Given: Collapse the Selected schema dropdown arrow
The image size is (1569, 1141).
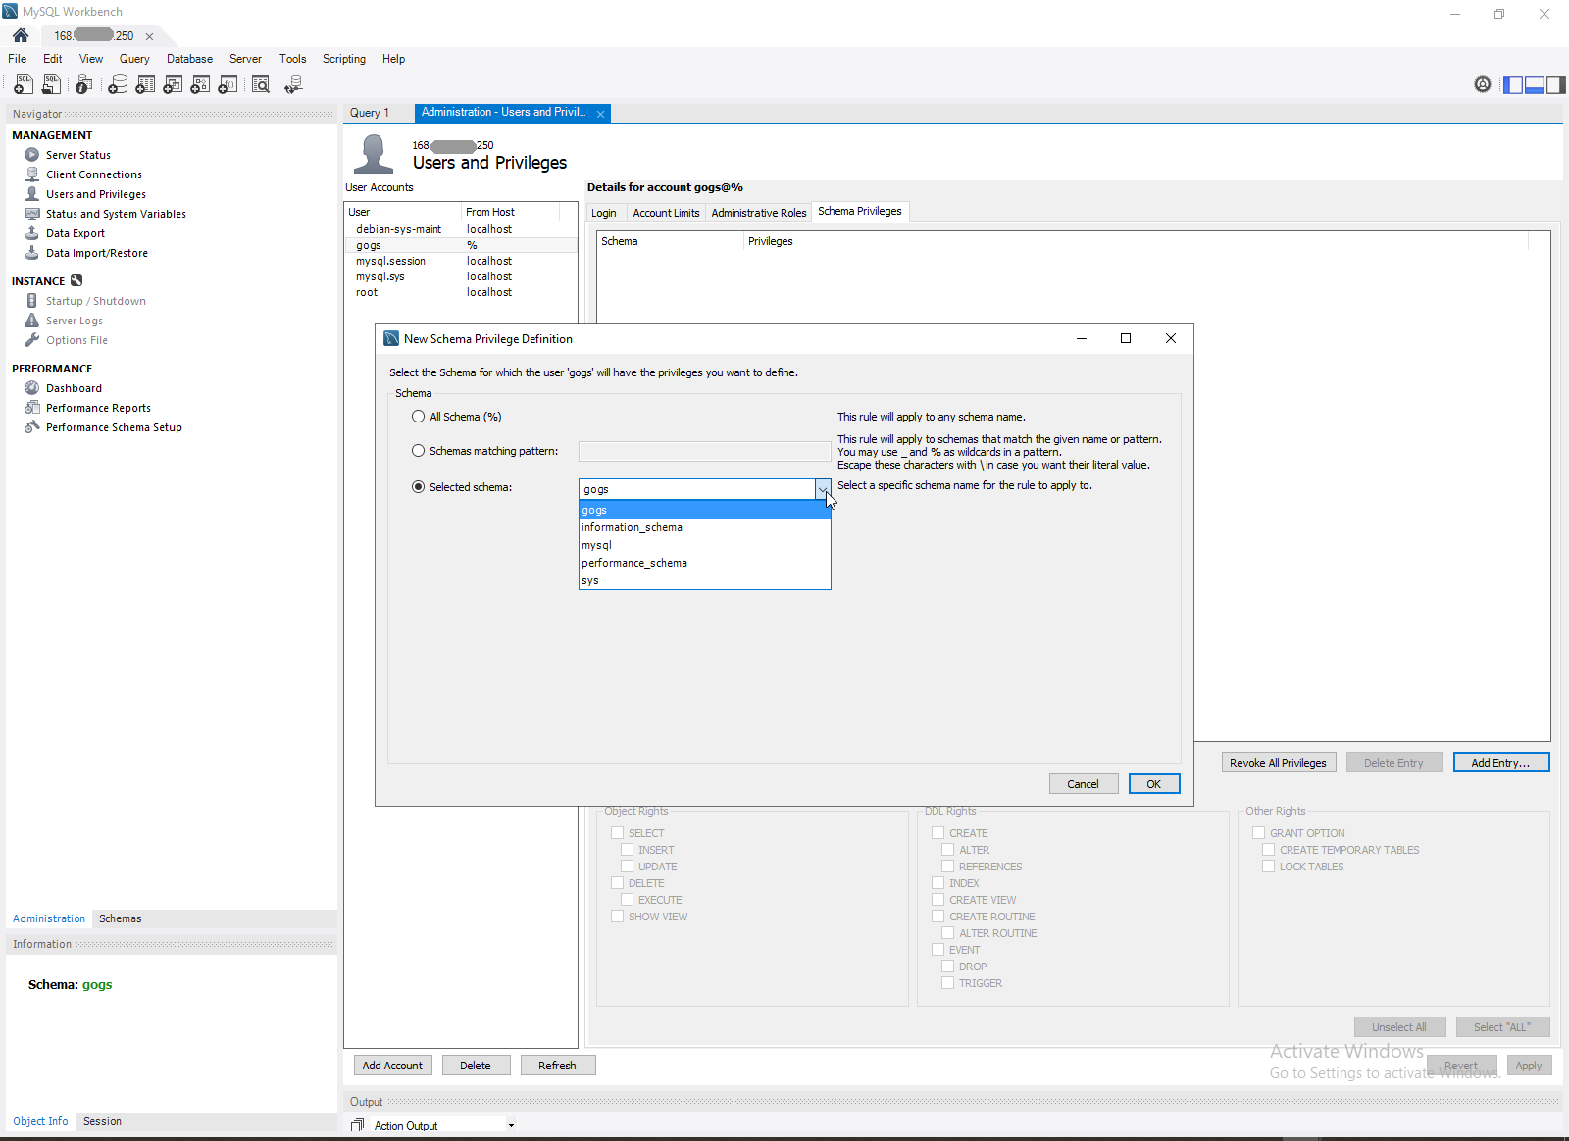Looking at the screenshot, I should [x=822, y=489].
